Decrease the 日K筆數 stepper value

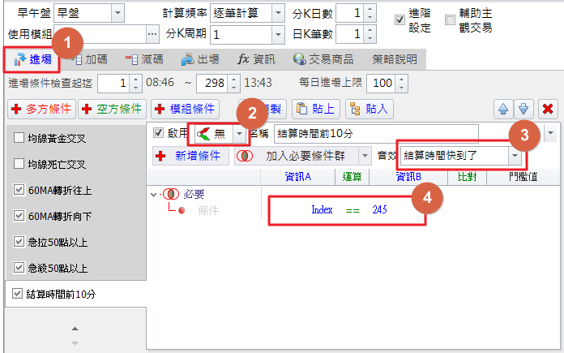(x=370, y=38)
